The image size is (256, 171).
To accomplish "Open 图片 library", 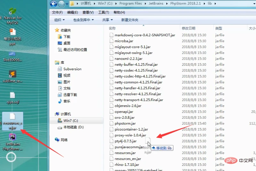I will coord(64,82).
